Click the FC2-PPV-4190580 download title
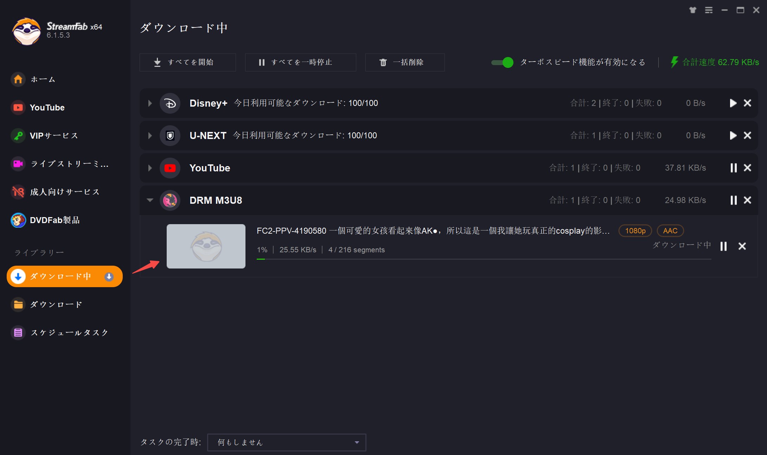This screenshot has width=767, height=455. (x=433, y=231)
